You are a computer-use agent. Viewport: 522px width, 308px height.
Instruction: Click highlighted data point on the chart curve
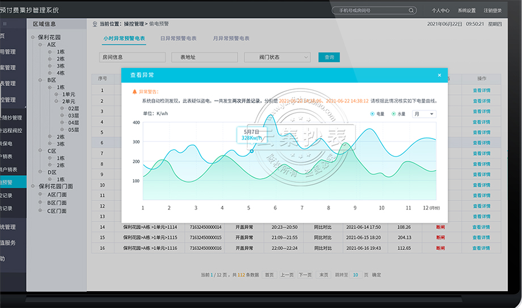pos(252,151)
